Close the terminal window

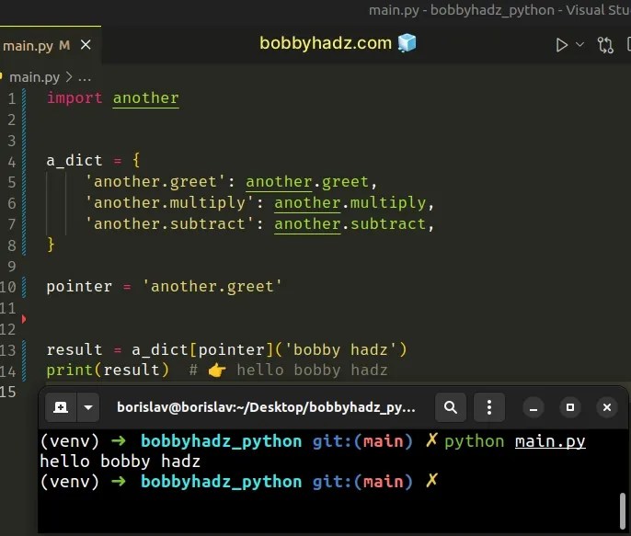click(607, 407)
